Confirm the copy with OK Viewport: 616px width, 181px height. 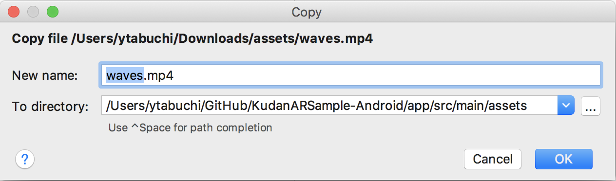pyautogui.click(x=563, y=159)
